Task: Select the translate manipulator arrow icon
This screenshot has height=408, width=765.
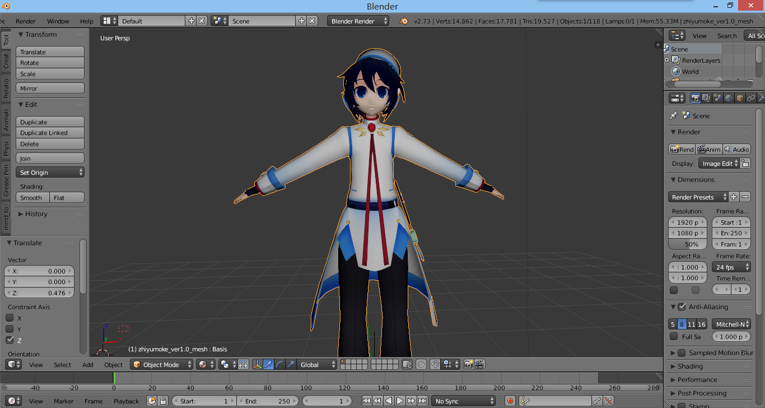Action: (x=268, y=364)
